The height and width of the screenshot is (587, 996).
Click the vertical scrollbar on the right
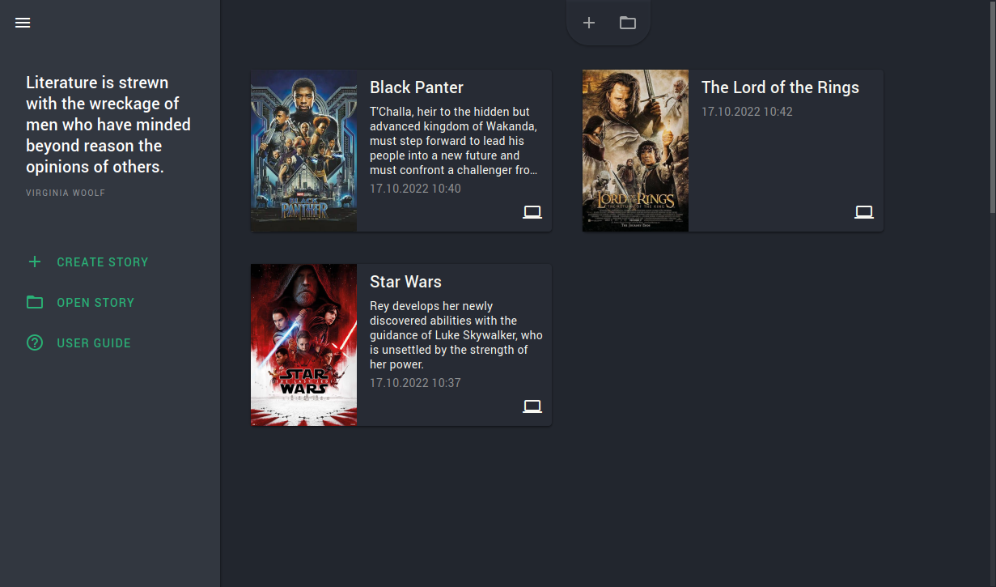[x=991, y=105]
